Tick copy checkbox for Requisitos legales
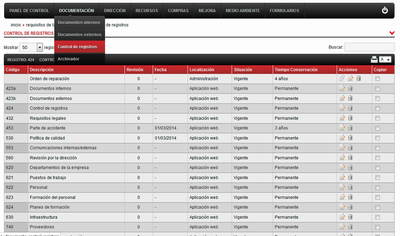Screen dimensions: 400x236 377,118
